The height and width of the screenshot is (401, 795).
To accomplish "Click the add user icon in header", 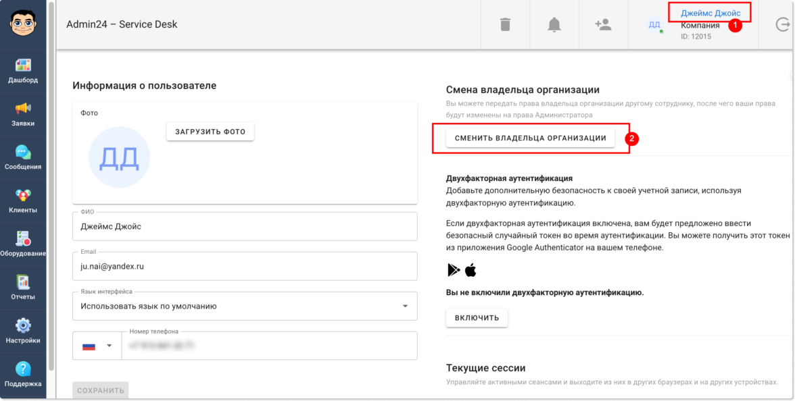I will click(x=603, y=24).
